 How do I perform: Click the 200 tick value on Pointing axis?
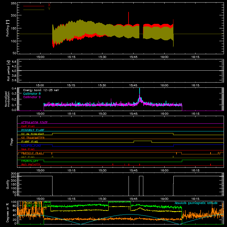tap(14, 15)
